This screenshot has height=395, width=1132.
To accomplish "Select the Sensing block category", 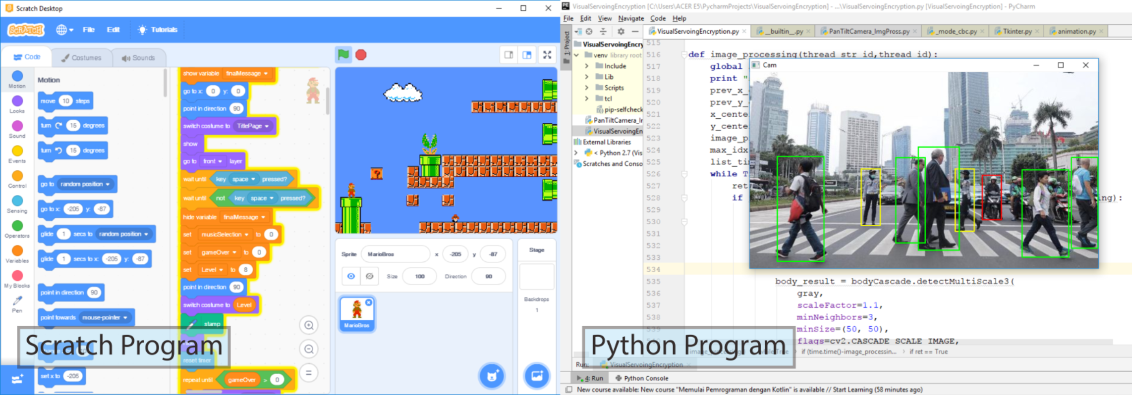I will coord(17,204).
